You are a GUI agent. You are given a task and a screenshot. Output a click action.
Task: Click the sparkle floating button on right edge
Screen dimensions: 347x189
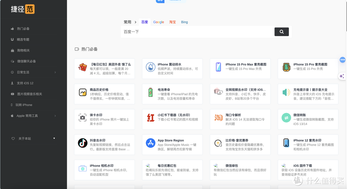[342, 76]
